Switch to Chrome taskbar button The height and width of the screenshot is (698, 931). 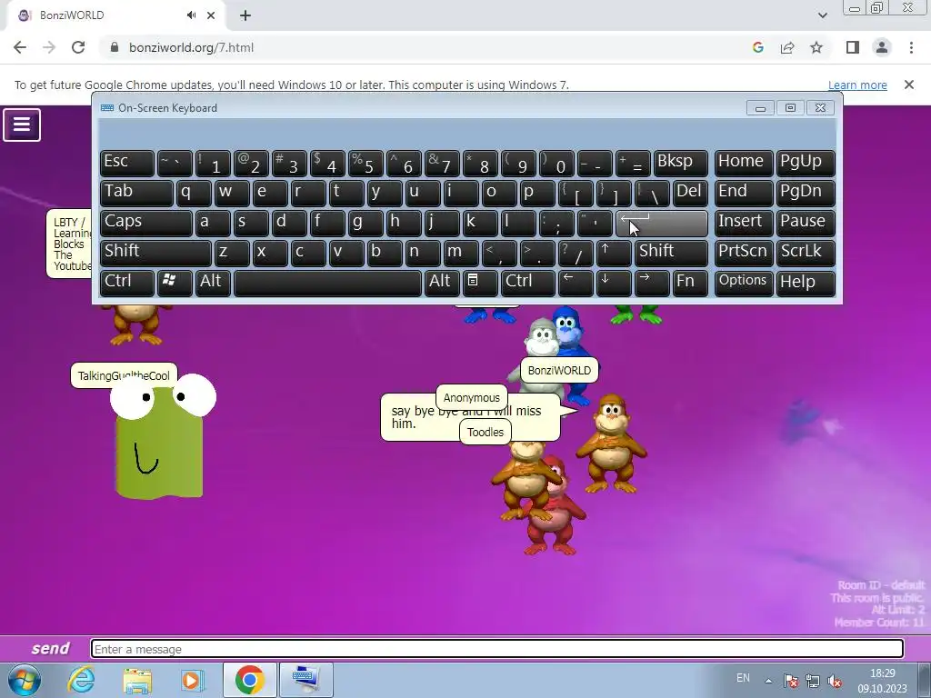coord(249,680)
